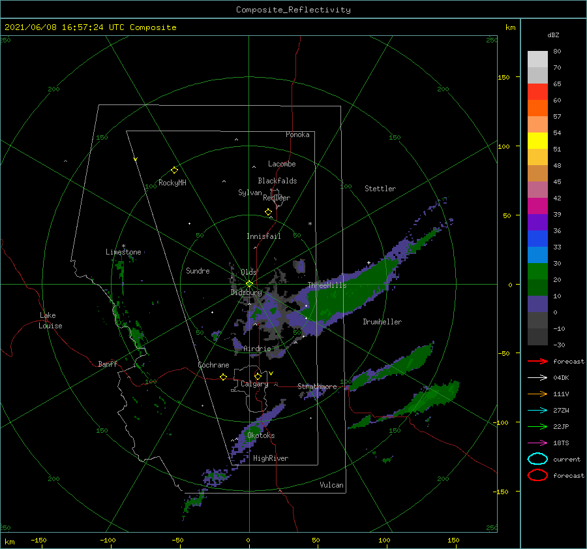Click the yellow v marker beside Calgary diamond
Viewport: 587px width, 549px height.
tap(271, 373)
